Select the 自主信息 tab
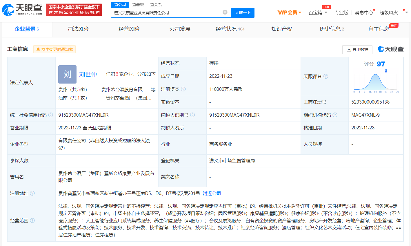The width and height of the screenshot is (411, 246). 379,29
